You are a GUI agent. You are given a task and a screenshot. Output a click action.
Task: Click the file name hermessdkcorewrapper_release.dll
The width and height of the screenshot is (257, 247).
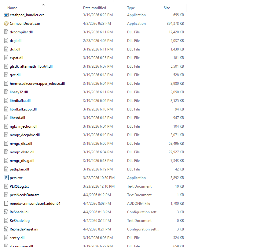pyautogui.click(x=37, y=83)
